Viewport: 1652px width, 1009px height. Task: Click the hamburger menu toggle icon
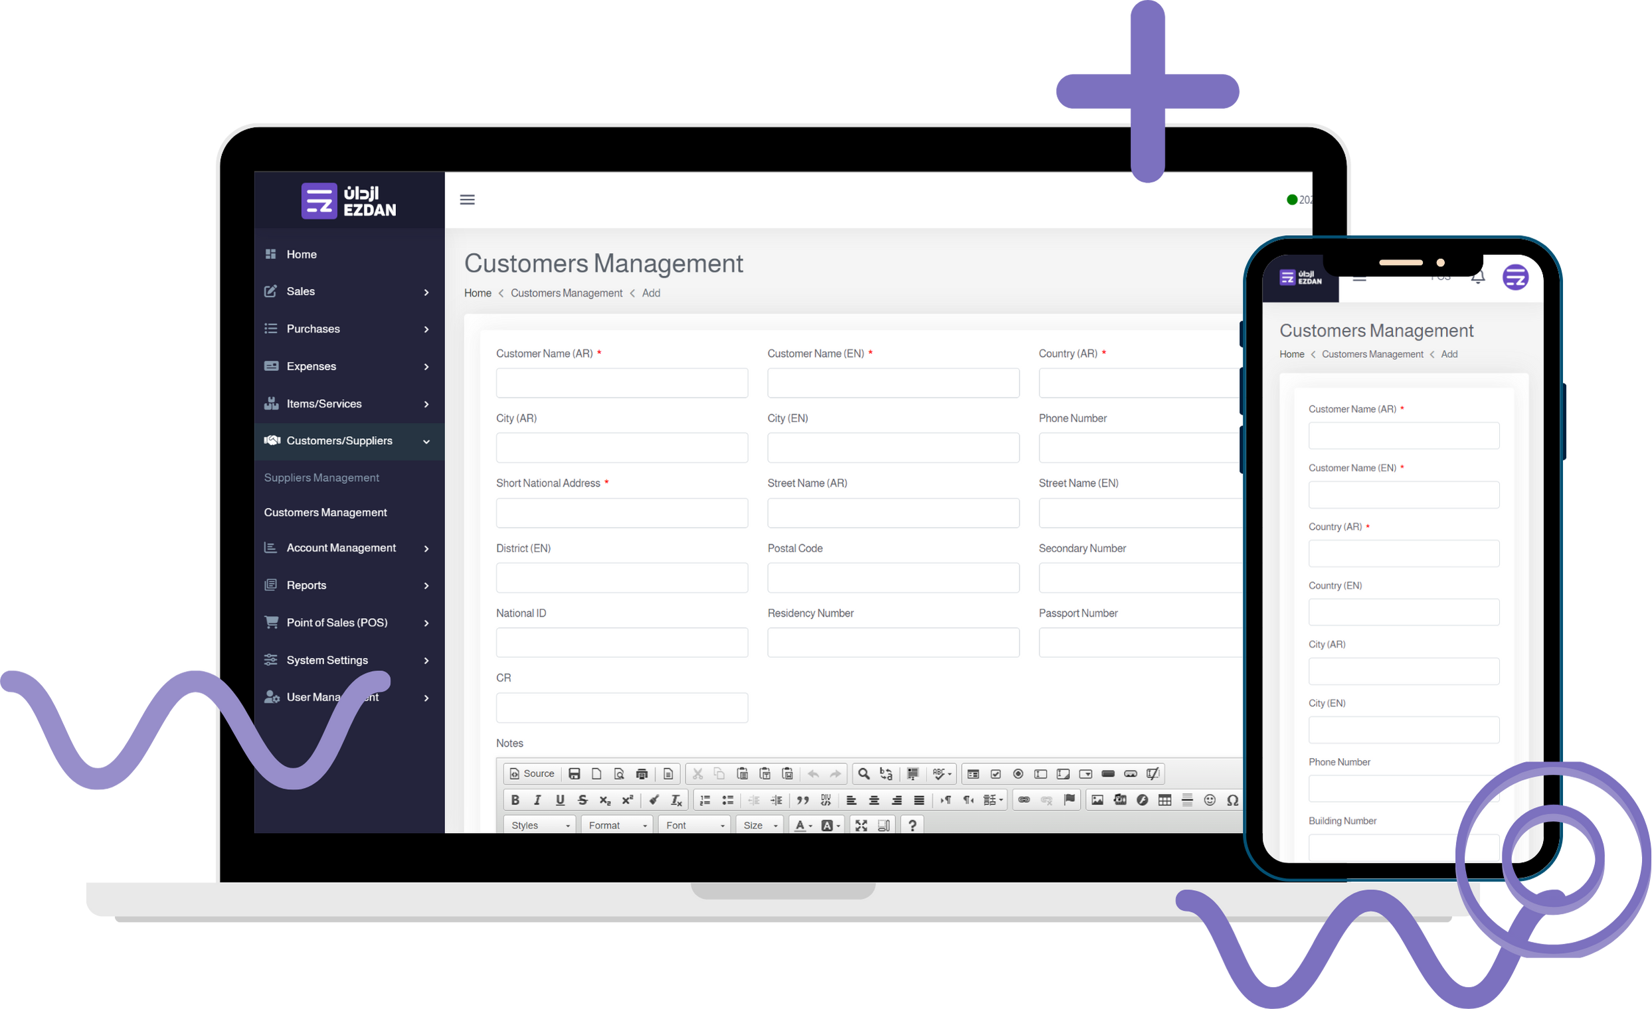tap(467, 199)
